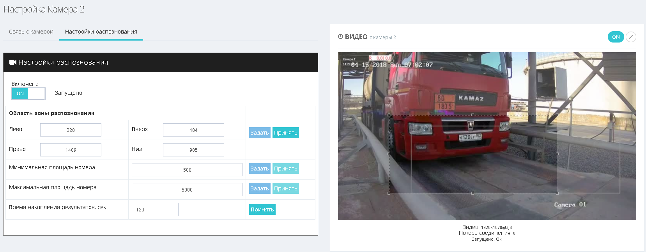This screenshot has width=646, height=252.
Task: Click Принять for maximum plate area
Action: click(285, 188)
